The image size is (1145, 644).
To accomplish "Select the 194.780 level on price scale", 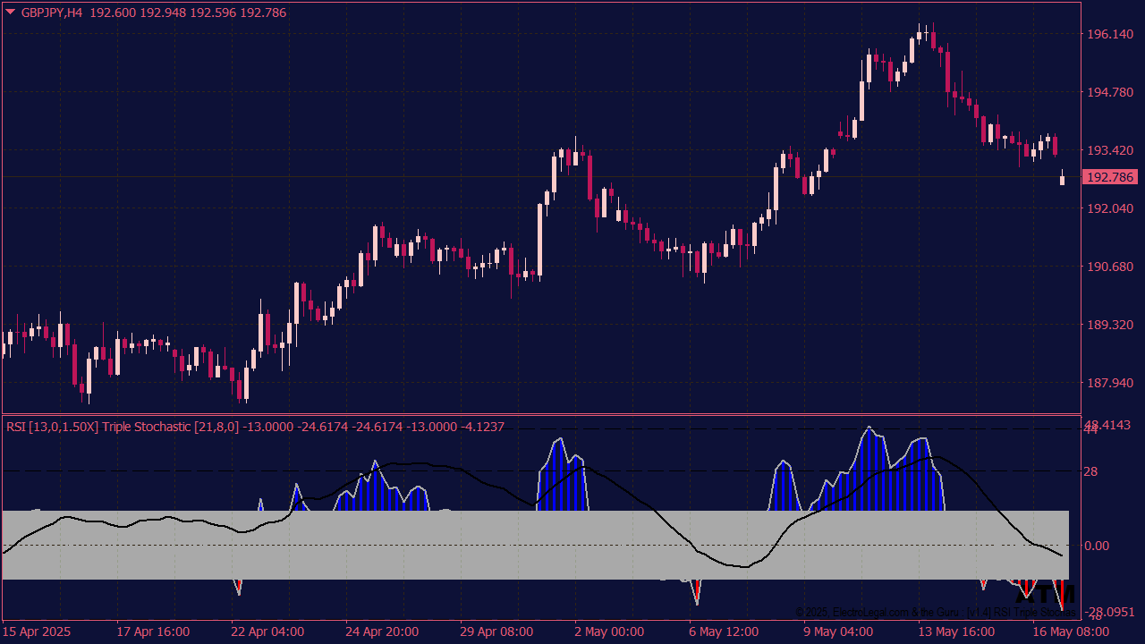I will (1108, 92).
